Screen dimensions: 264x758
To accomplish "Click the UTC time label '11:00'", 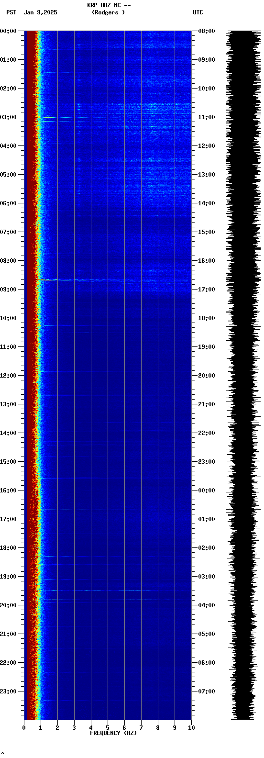I will coord(207,117).
